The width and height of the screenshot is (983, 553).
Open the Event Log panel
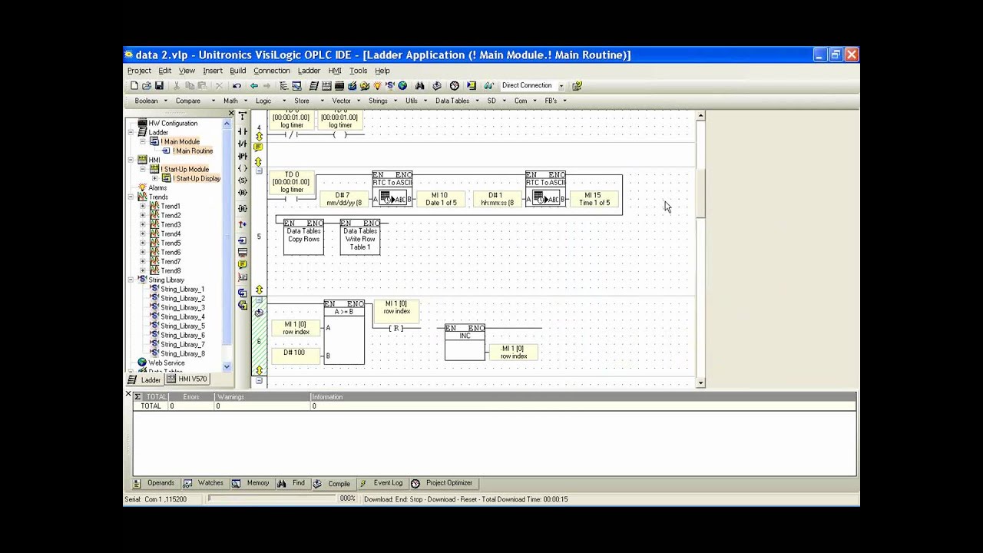point(381,483)
